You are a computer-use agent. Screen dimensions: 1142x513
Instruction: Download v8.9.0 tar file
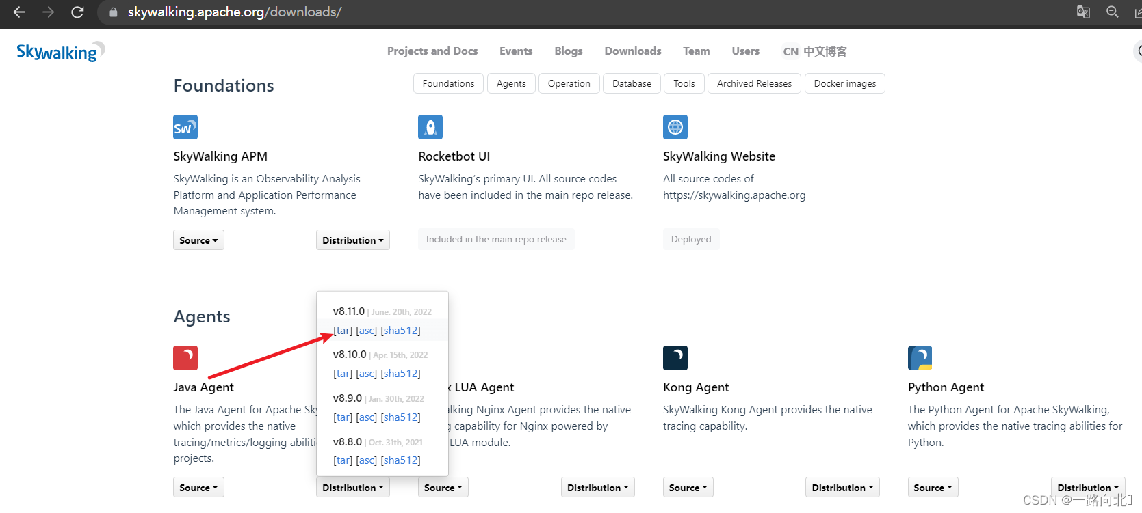pos(343,417)
